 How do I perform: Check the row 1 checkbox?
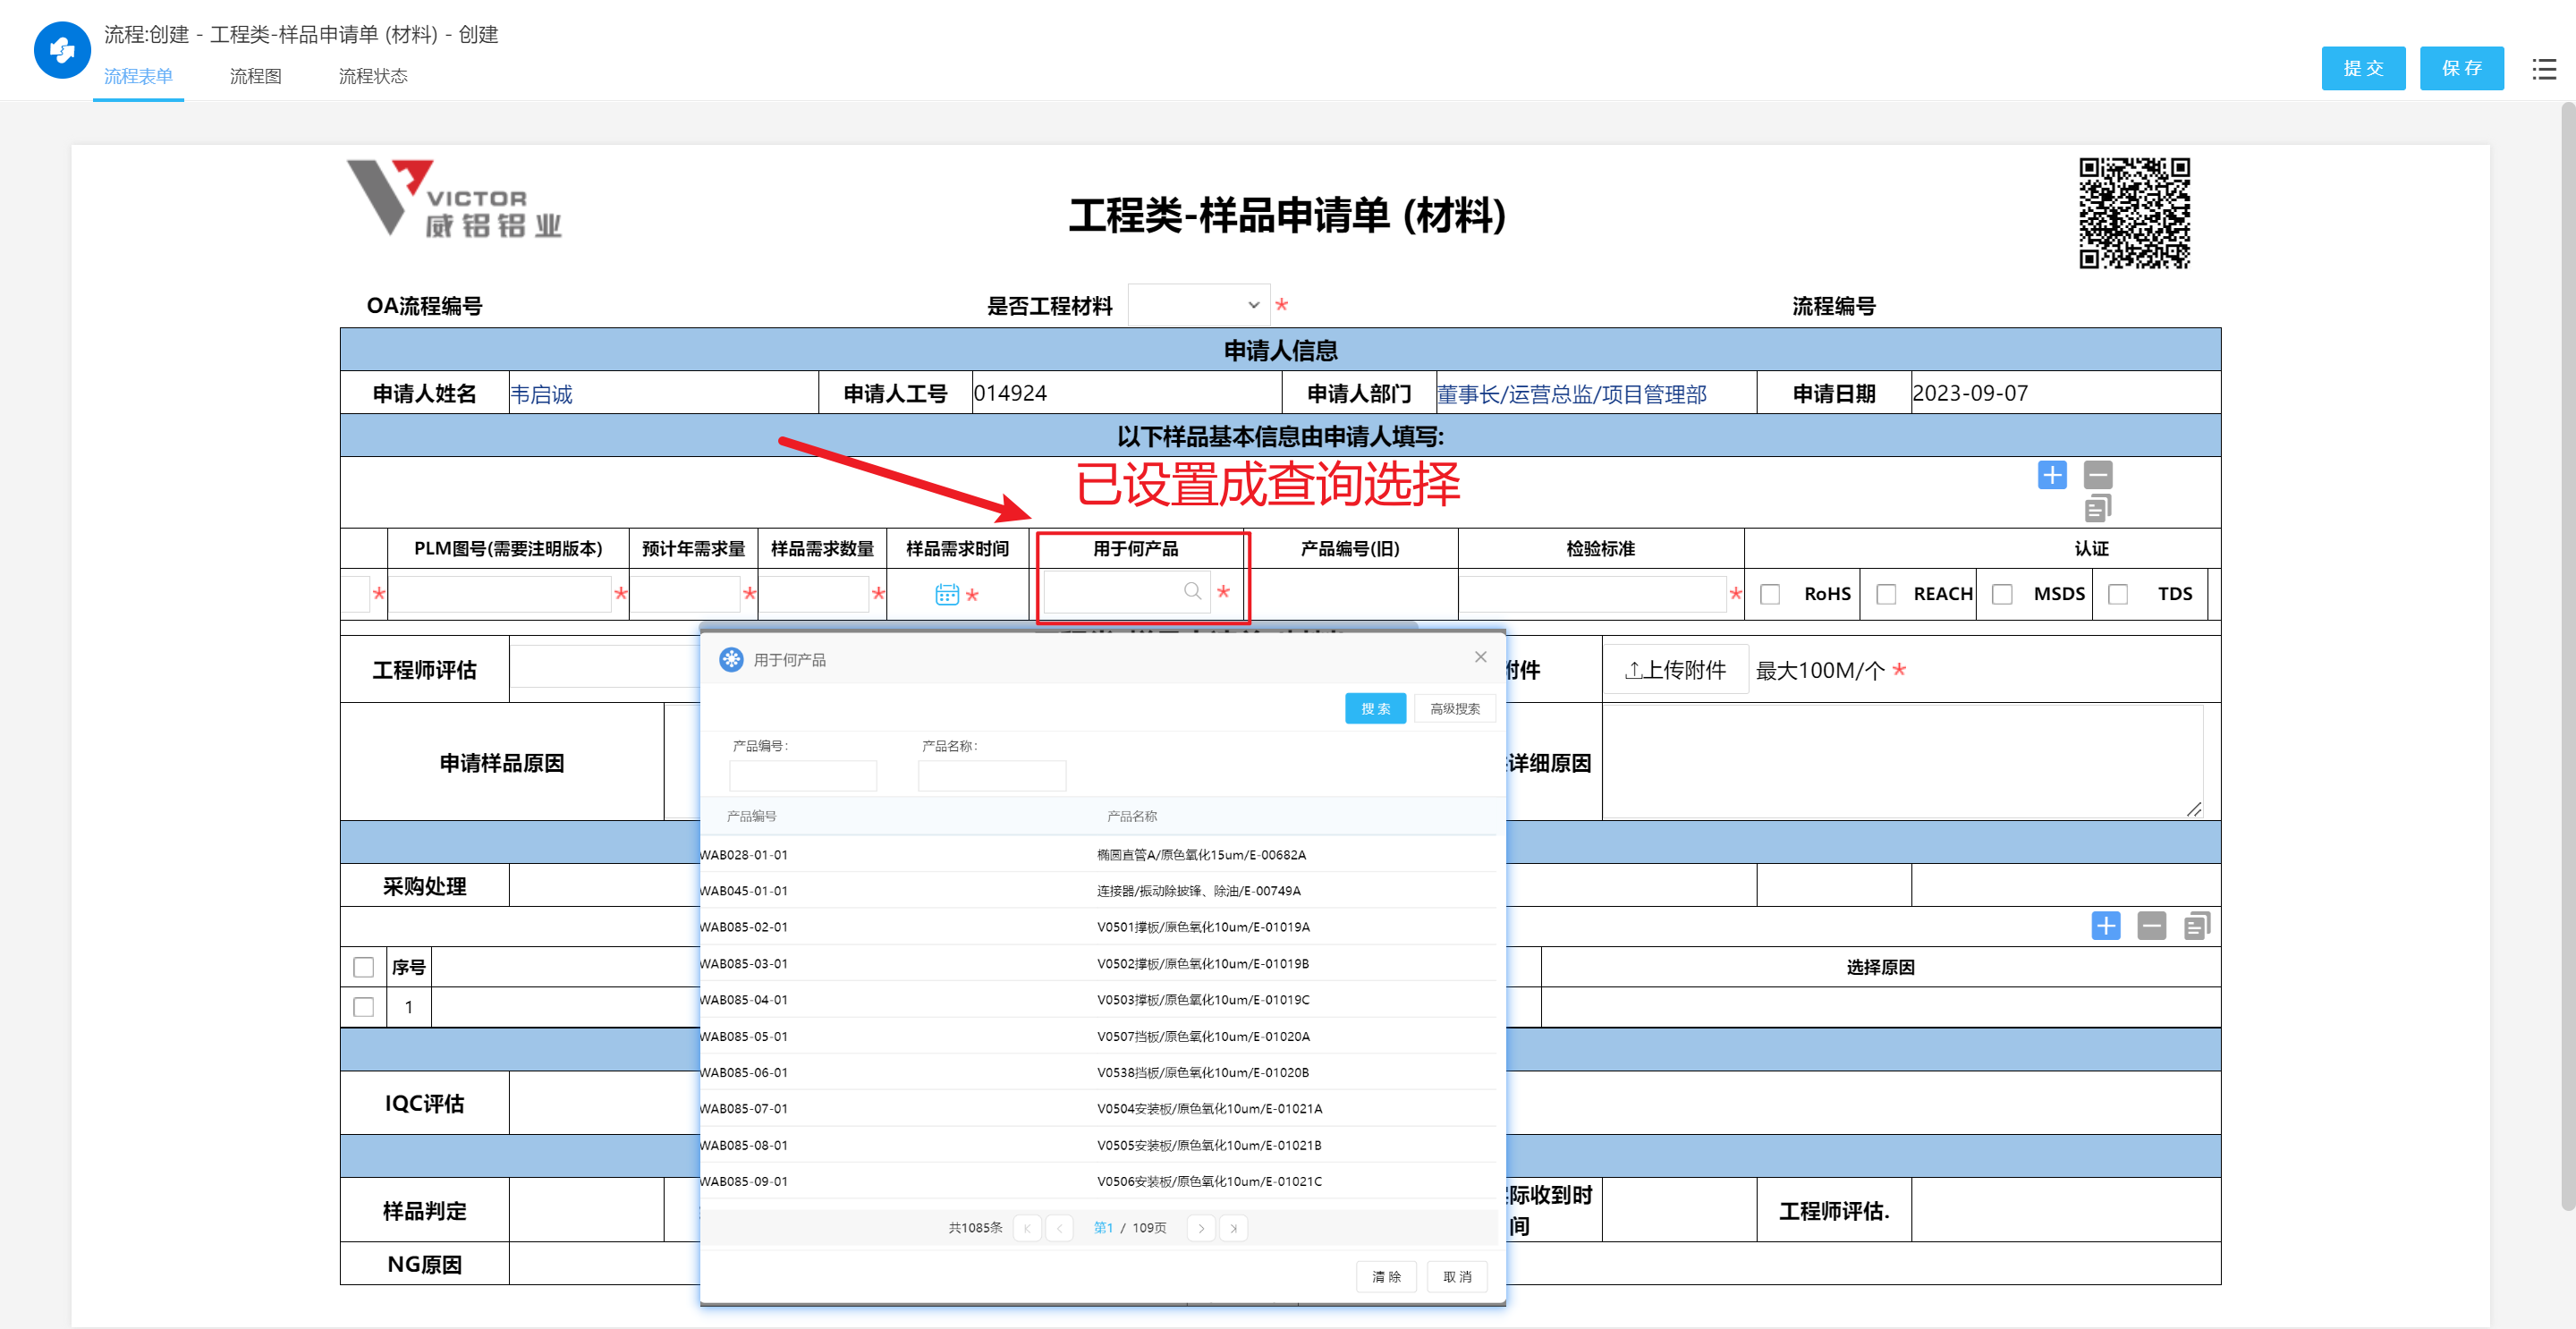click(364, 1007)
